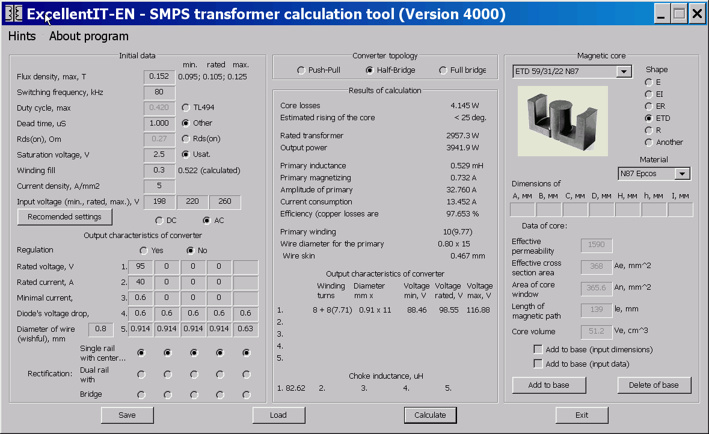
Task: Click the Recomended settings button
Action: point(65,217)
